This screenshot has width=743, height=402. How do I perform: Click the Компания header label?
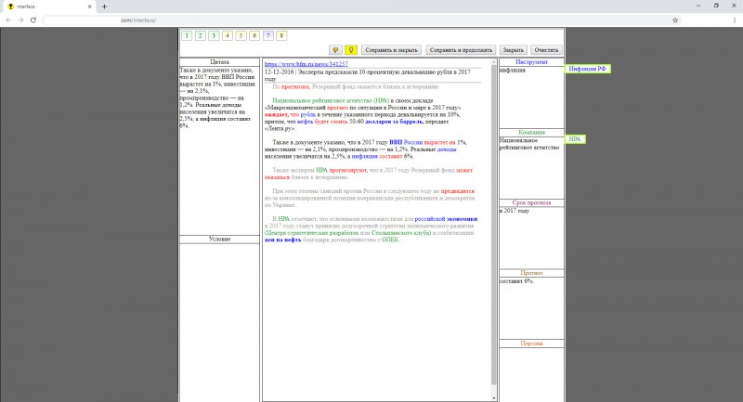(531, 133)
